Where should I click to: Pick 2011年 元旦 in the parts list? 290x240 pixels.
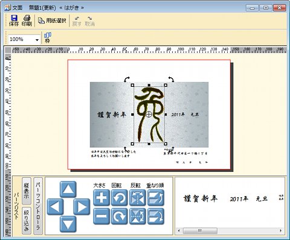point(249,199)
